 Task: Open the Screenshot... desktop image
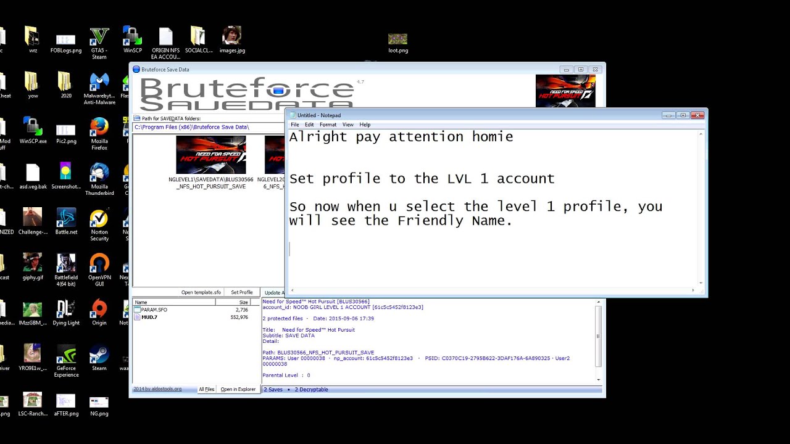pyautogui.click(x=66, y=176)
